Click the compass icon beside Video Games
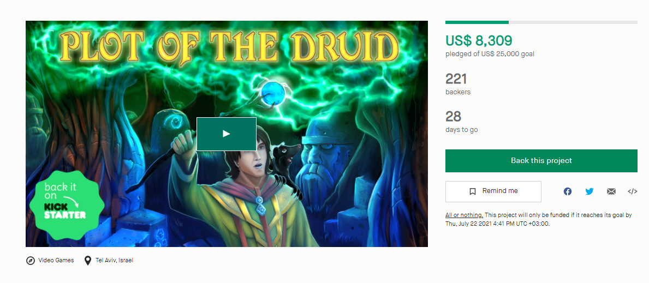649x283 pixels. tap(30, 261)
